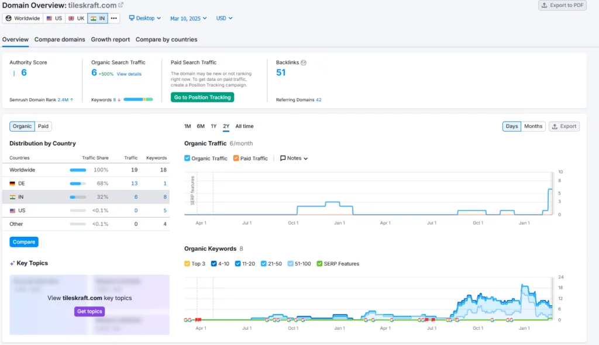Open the more countries ellipsis menu
The height and width of the screenshot is (345, 599).
coord(114,18)
